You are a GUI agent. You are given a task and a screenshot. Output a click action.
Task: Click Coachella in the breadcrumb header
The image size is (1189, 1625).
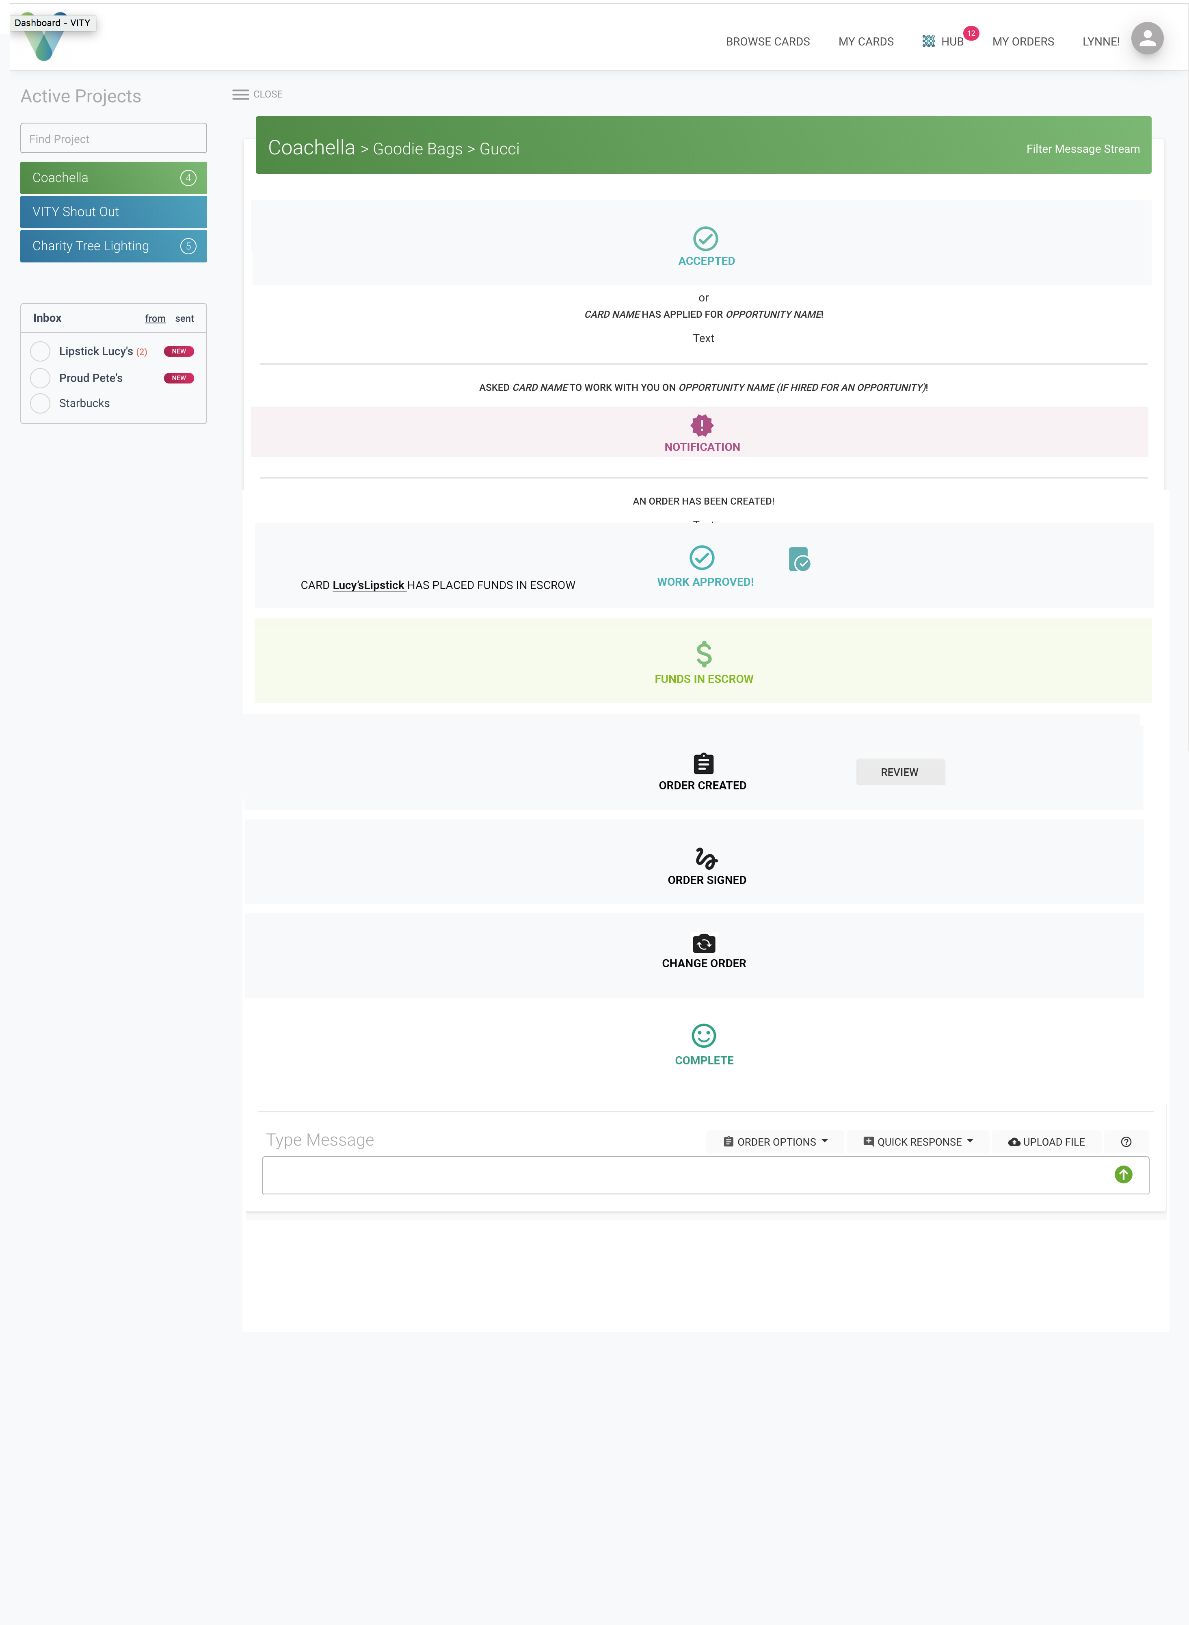(x=311, y=147)
